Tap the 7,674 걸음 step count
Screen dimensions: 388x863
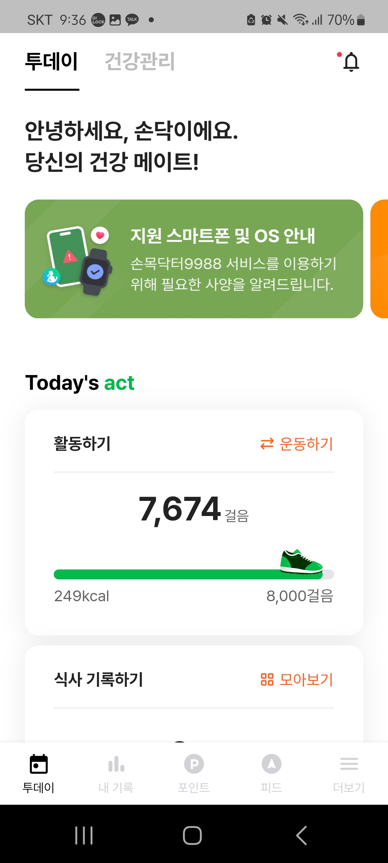coord(193,509)
